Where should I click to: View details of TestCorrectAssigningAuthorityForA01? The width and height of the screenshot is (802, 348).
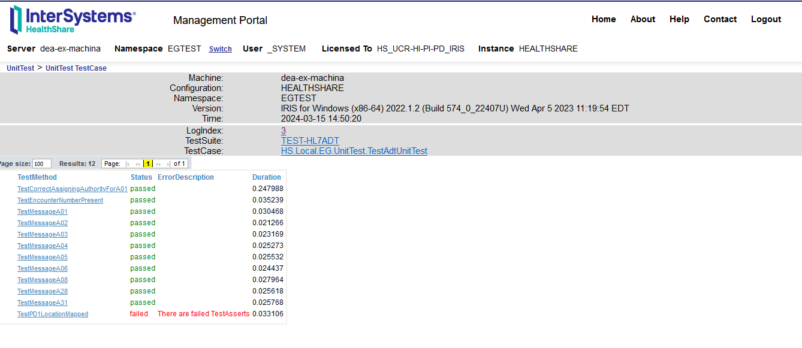coord(71,188)
